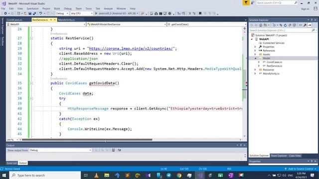
Task: Click Home icon in Solution Explorer toolbar
Action: tap(261, 25)
